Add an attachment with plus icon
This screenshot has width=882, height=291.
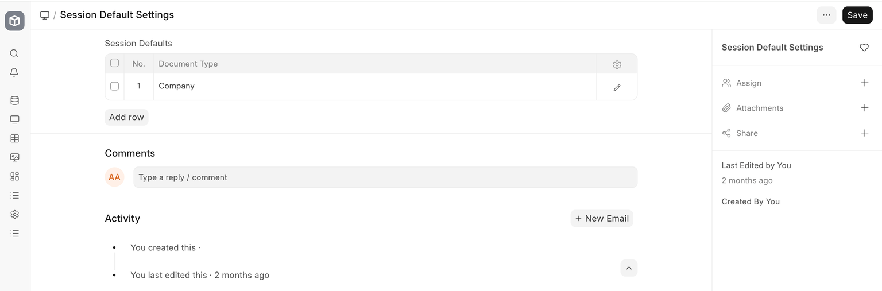[864, 108]
